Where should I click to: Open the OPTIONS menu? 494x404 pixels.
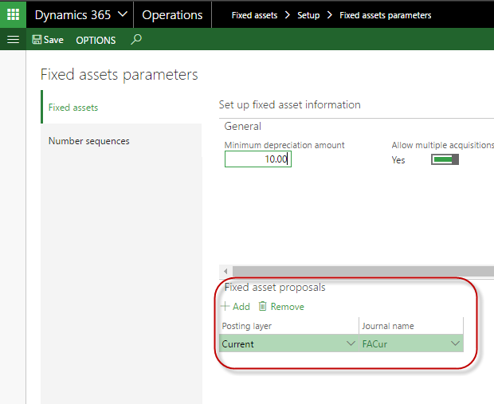tap(96, 41)
